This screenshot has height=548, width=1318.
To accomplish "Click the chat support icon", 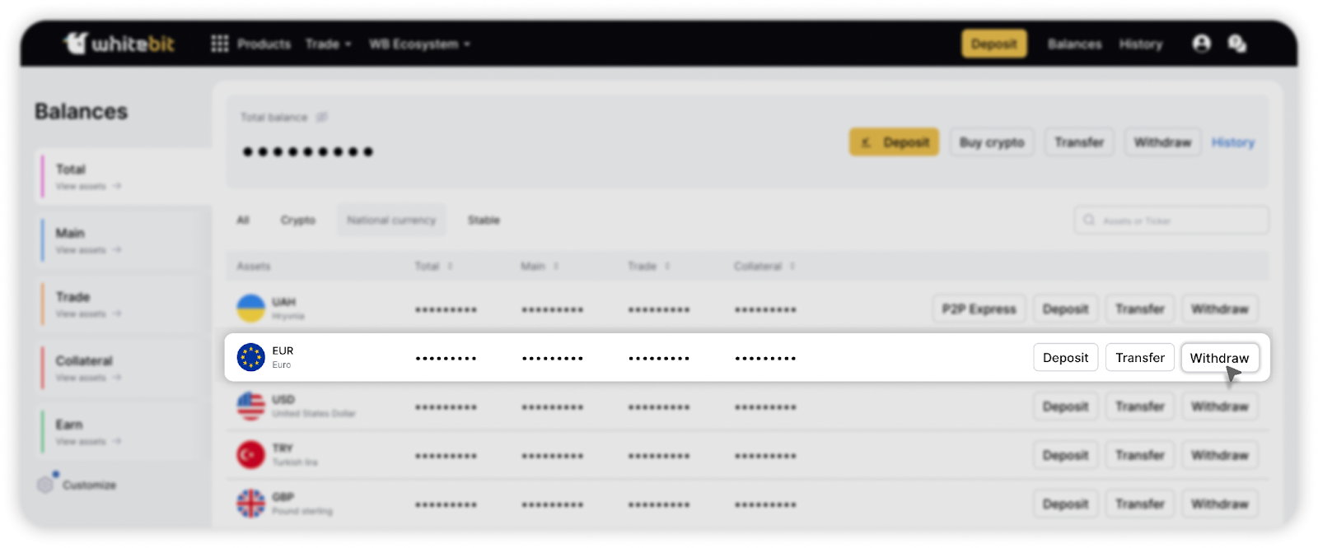I will click(x=1236, y=44).
